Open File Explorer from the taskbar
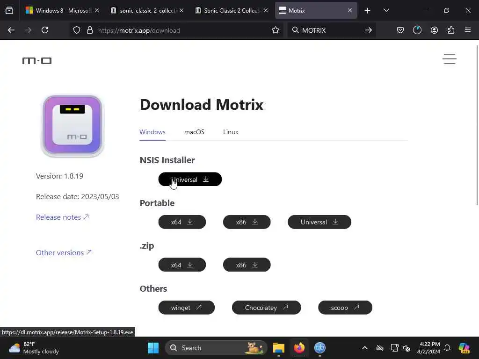The width and height of the screenshot is (479, 359). (279, 348)
